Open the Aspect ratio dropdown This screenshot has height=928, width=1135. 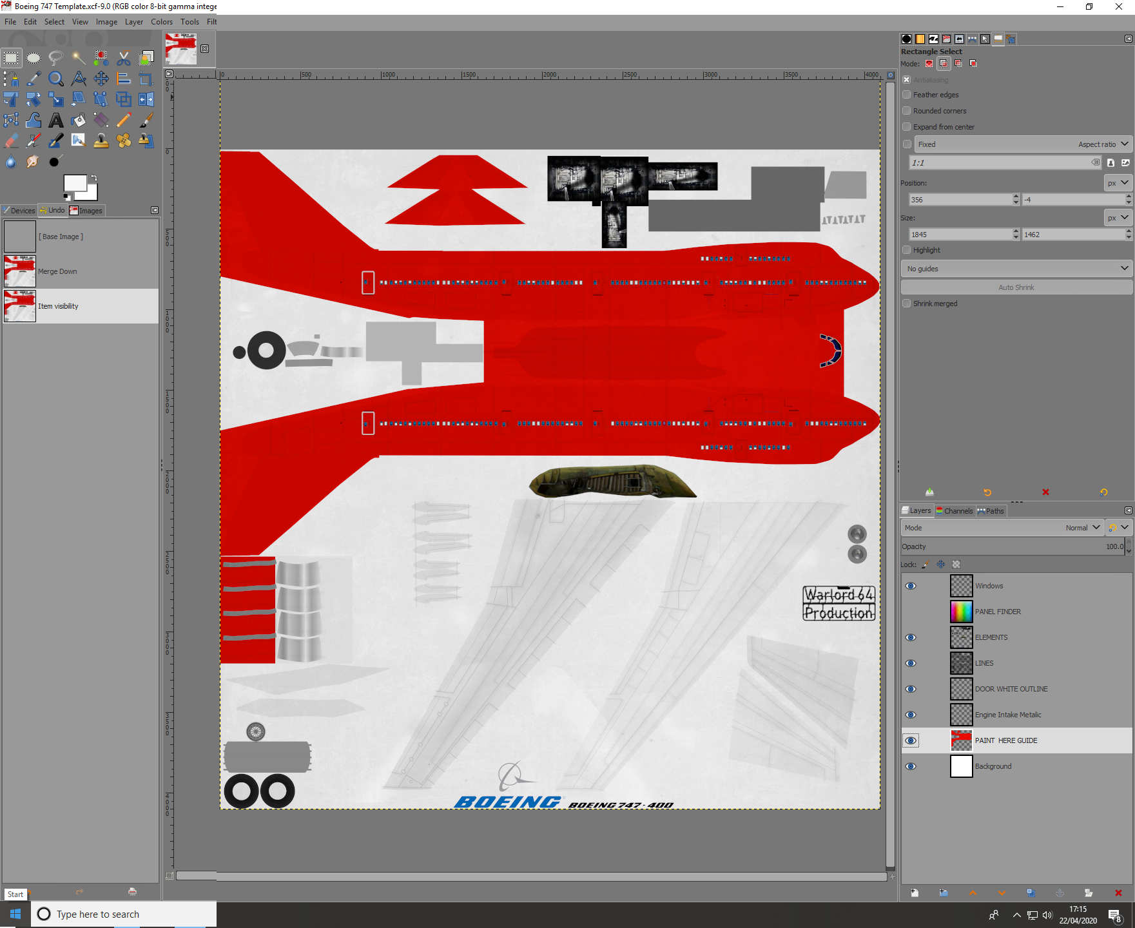click(x=1103, y=144)
